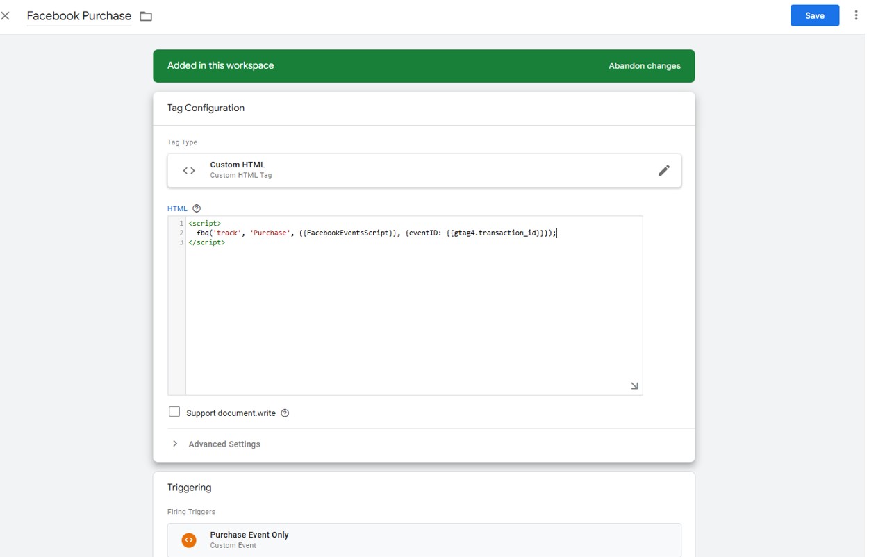Close the tag editor with the X icon
Viewport: 869px width, 557px height.
6,15
